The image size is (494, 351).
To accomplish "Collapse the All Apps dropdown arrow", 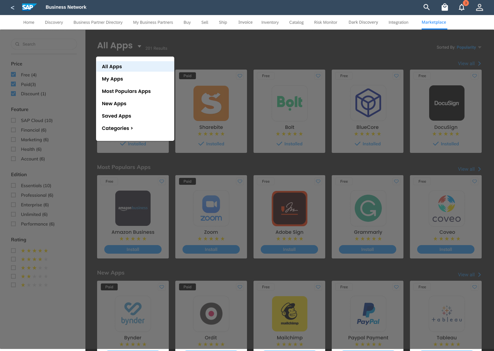I will tap(139, 46).
